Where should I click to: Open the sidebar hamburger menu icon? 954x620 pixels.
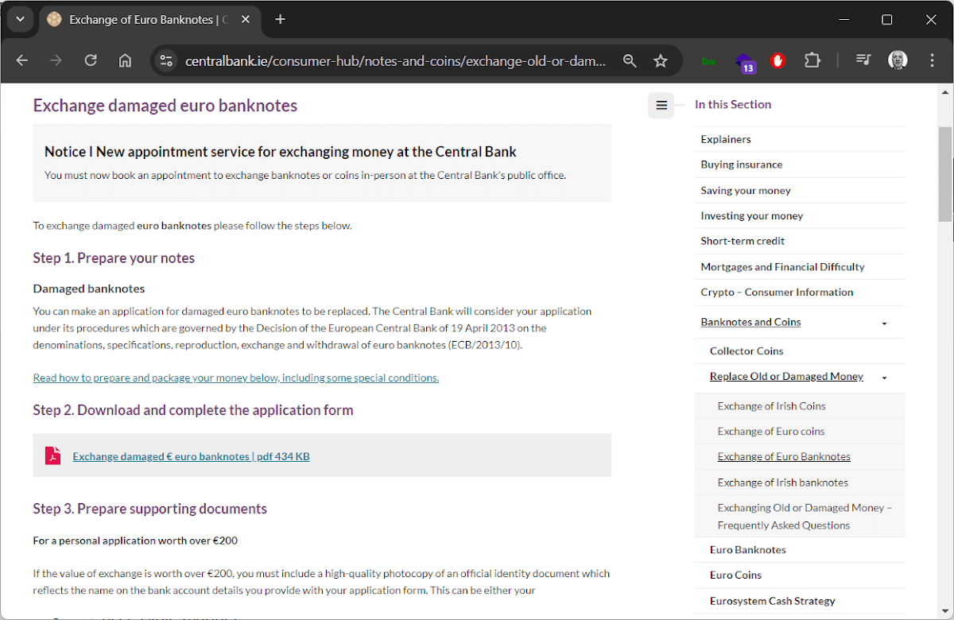pos(661,105)
